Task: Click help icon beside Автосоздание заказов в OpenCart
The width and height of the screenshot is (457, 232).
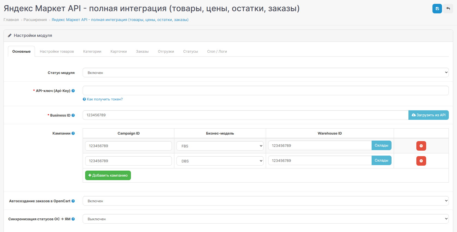Action: 73,201
